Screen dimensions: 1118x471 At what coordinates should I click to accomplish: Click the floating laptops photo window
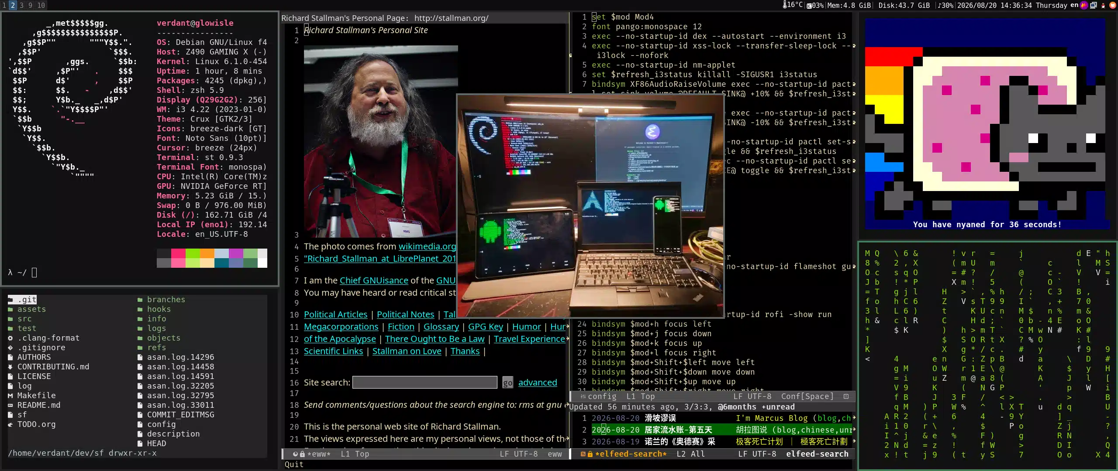click(x=590, y=206)
